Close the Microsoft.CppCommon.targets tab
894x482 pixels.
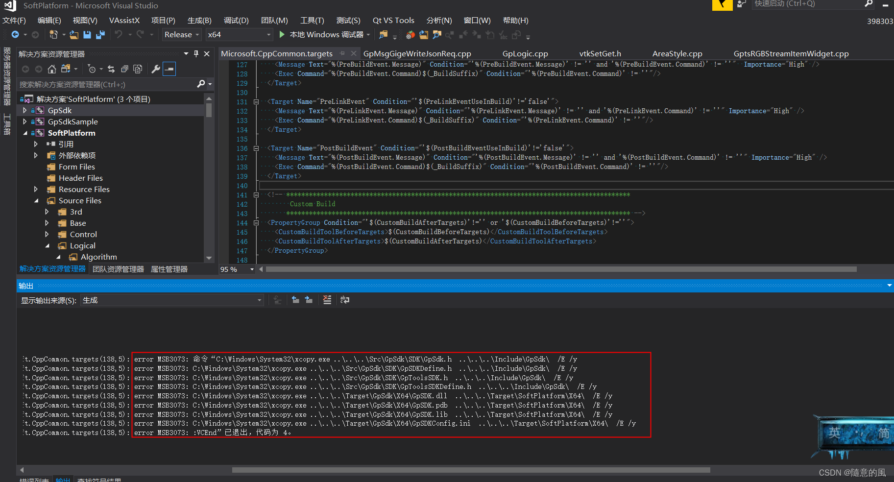[x=354, y=53]
